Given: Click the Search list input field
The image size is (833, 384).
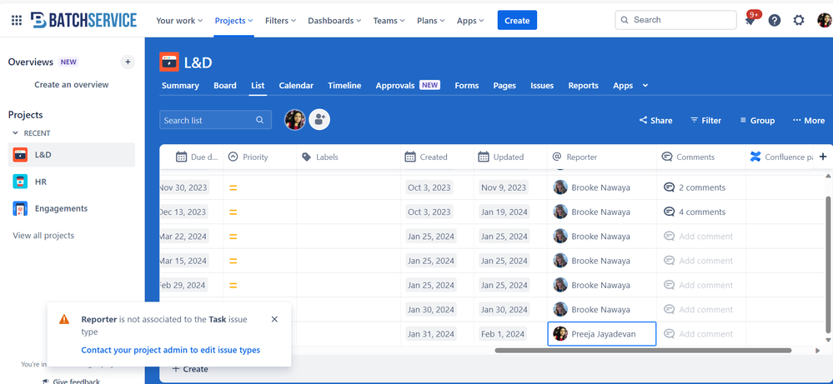Looking at the screenshot, I should [215, 120].
